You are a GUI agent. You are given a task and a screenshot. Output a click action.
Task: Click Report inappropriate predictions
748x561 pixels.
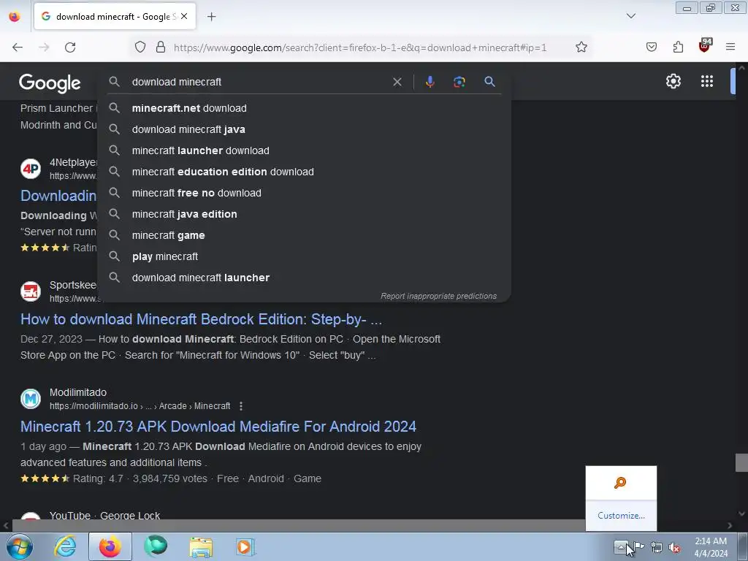tap(438, 297)
